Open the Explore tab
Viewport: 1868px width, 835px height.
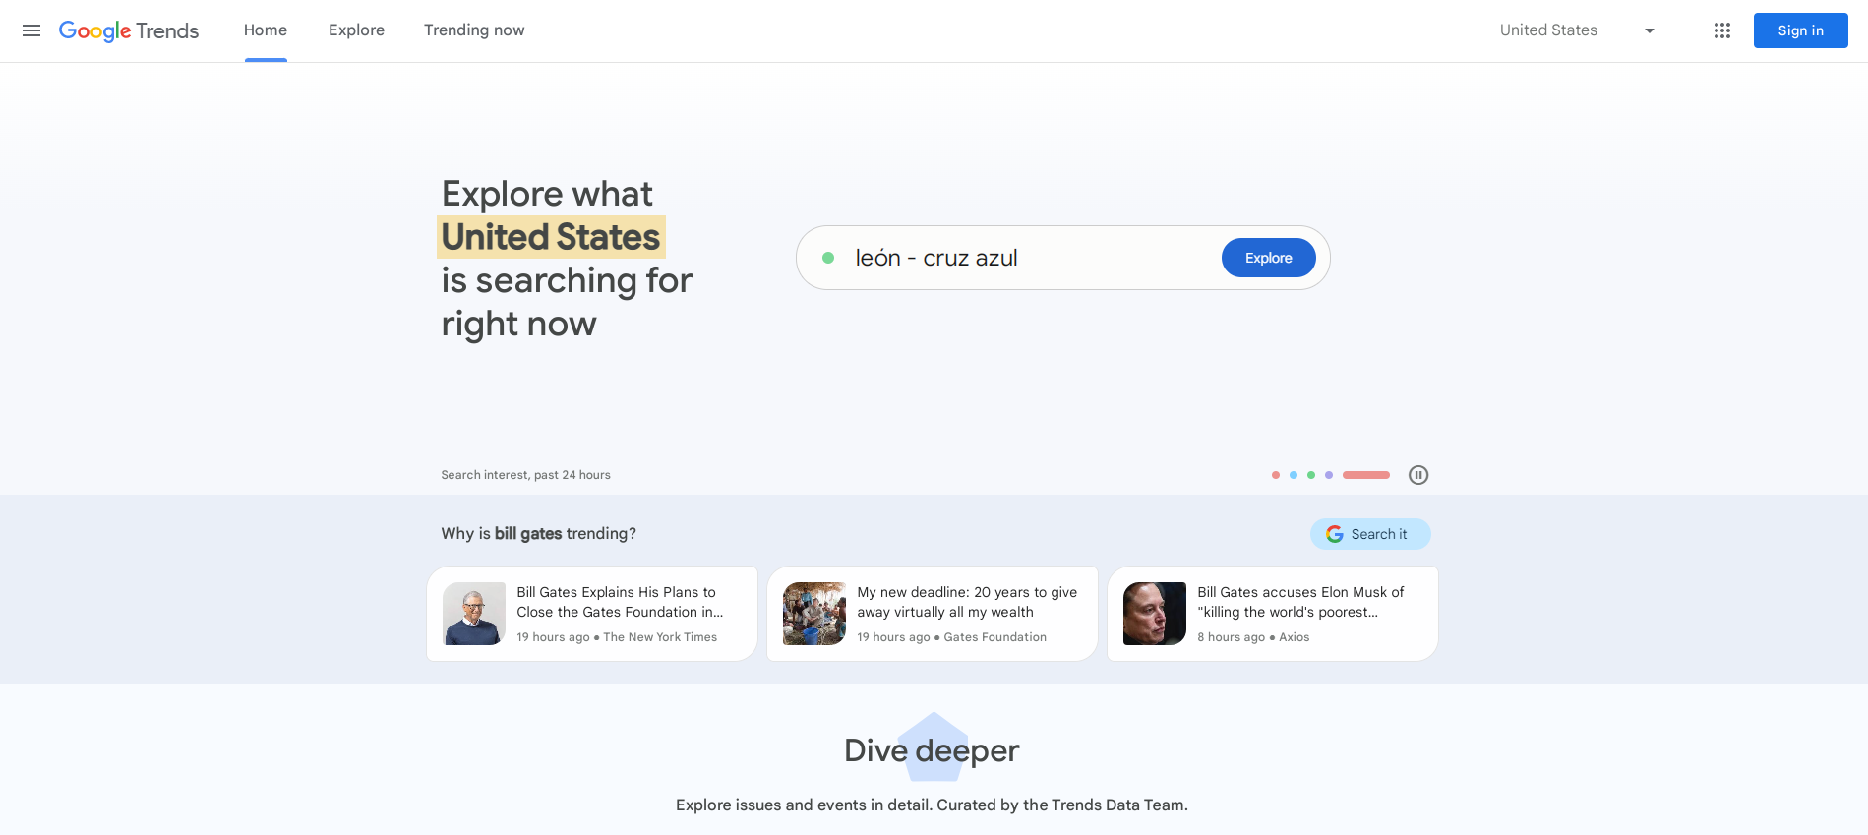(x=356, y=30)
